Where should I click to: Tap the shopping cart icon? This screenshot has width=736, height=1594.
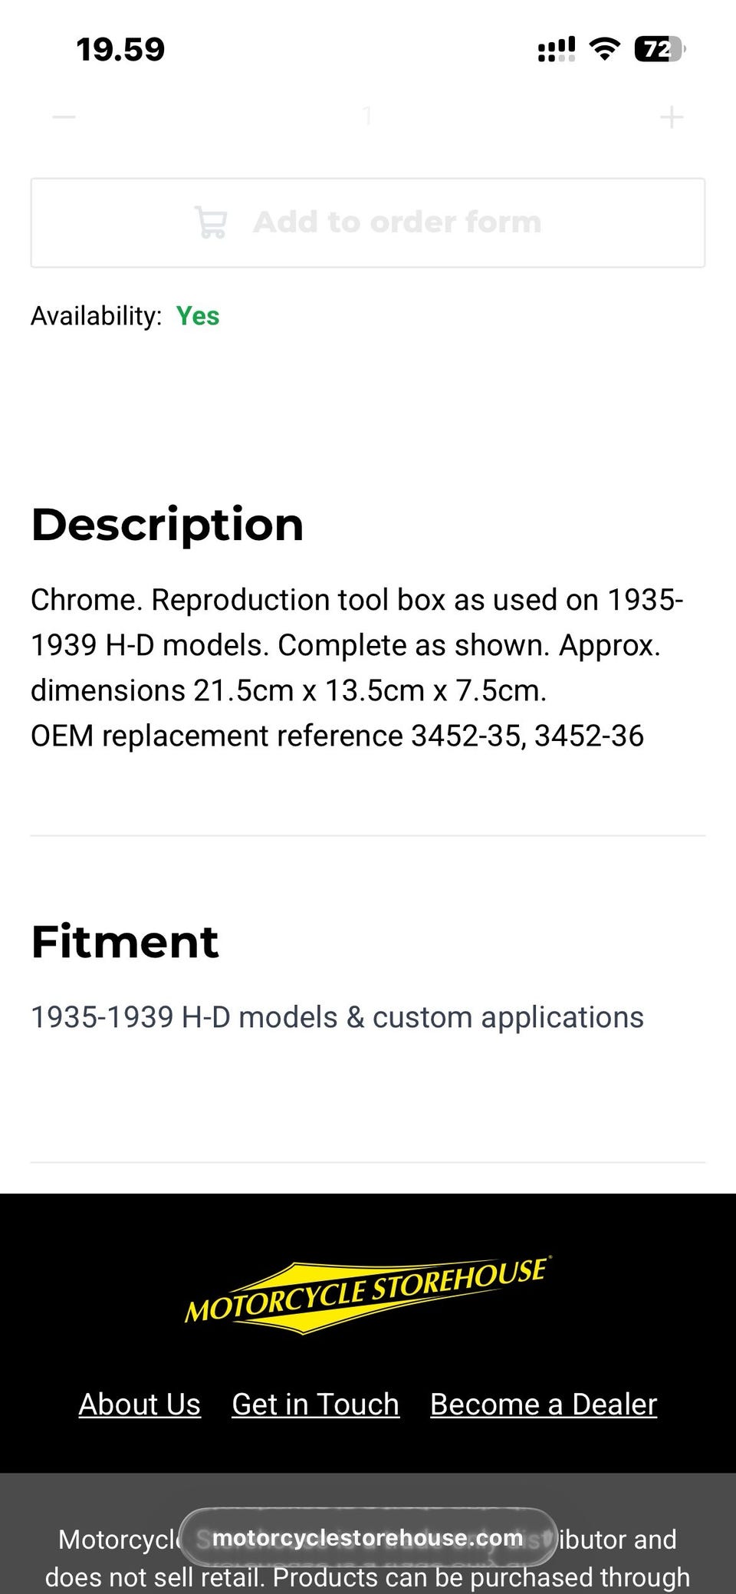coord(211,222)
